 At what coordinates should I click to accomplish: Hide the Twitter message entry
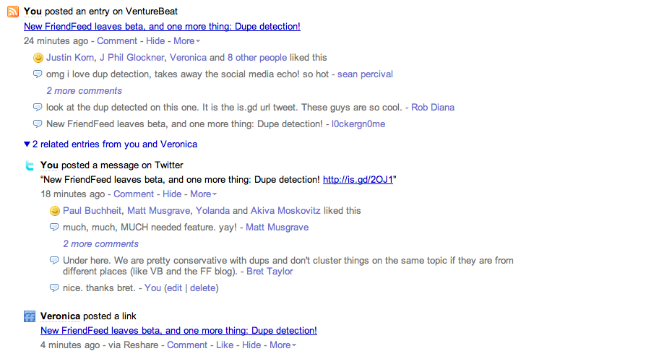point(172,194)
